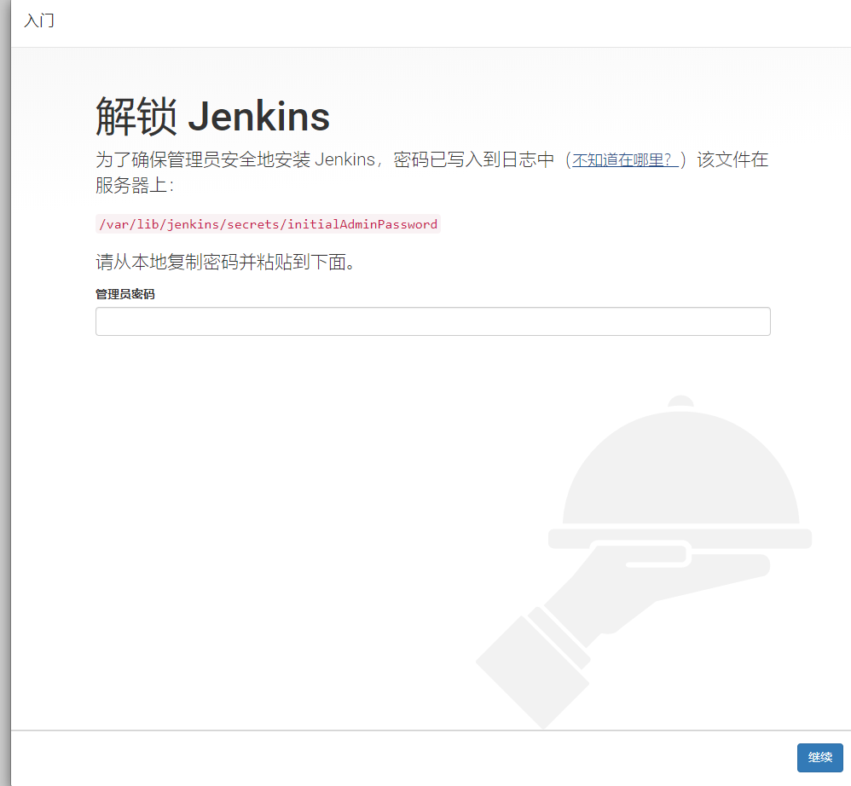Click the /var/lib/jenkins/secrets/initialAdminPassword path text

click(268, 224)
